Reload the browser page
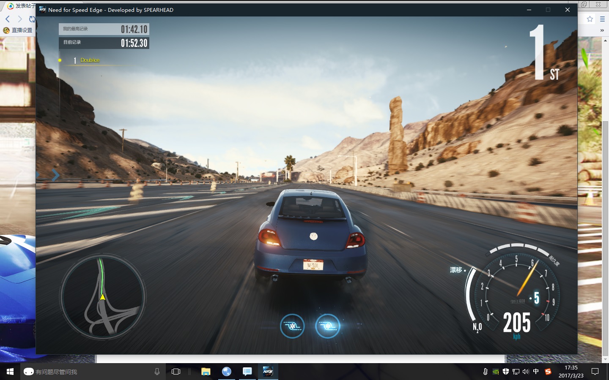609x380 pixels. click(32, 19)
